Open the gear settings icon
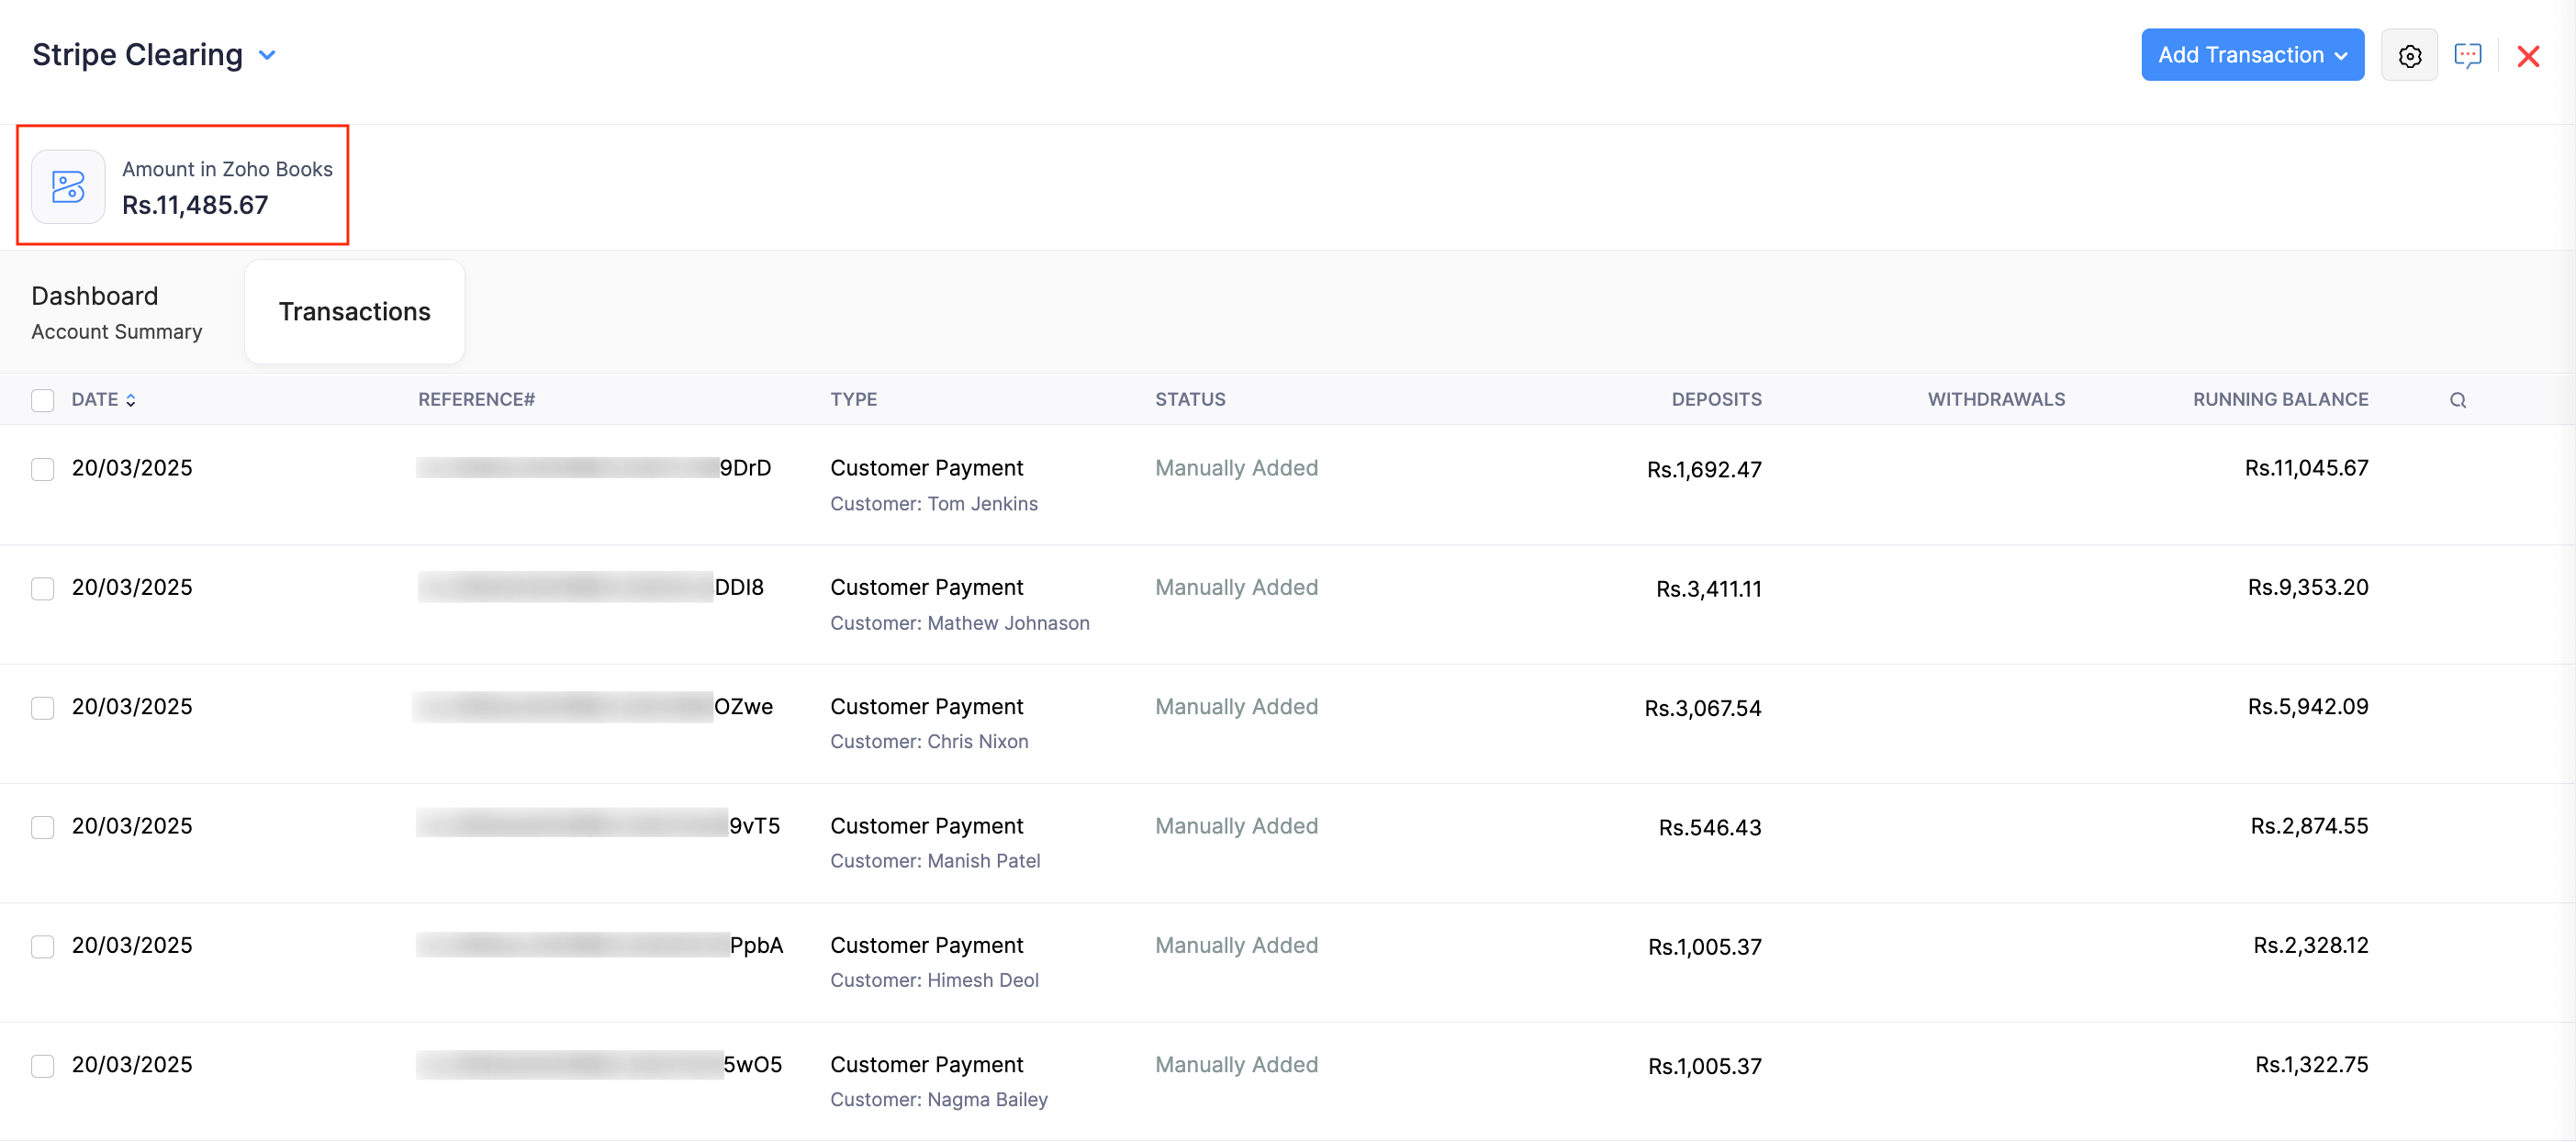The image size is (2576, 1142). click(x=2409, y=56)
